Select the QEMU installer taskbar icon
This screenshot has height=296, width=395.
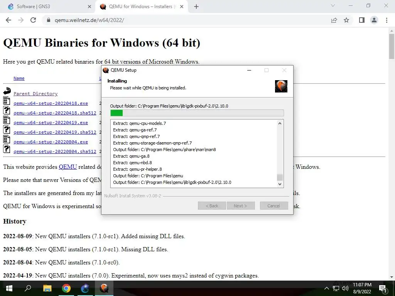tap(104, 288)
